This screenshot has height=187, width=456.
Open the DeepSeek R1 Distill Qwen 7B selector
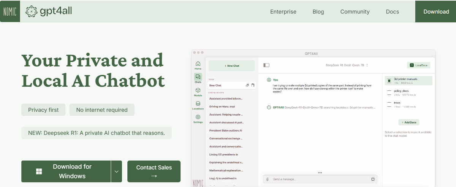(347, 65)
